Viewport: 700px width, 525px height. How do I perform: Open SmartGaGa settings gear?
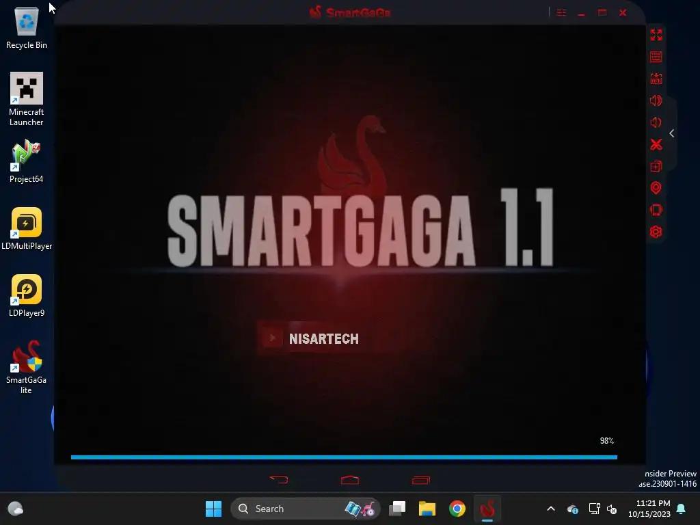click(x=656, y=232)
